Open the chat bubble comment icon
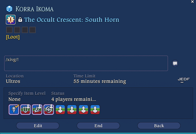Screen dimensions: 196x134 (175, 63)
